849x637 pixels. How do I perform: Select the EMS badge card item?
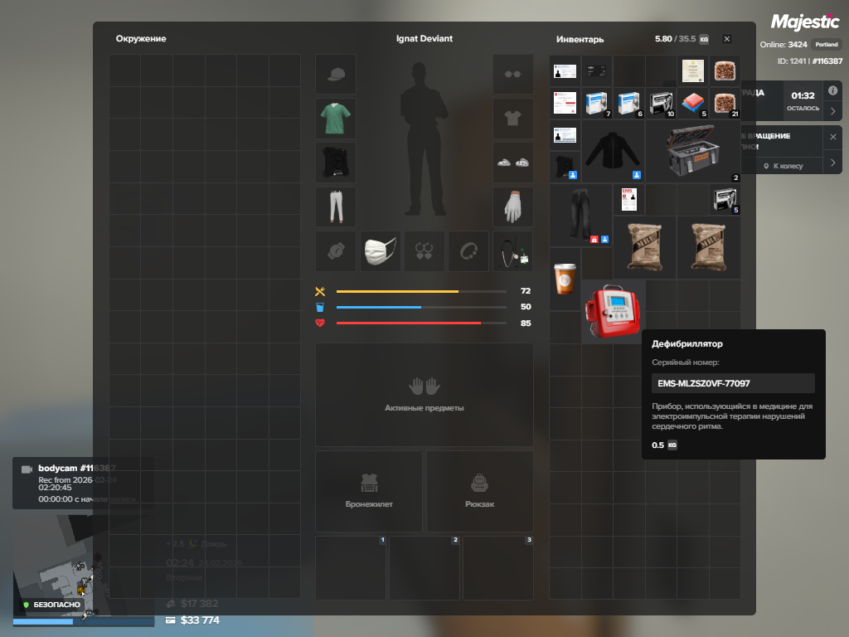[x=628, y=199]
